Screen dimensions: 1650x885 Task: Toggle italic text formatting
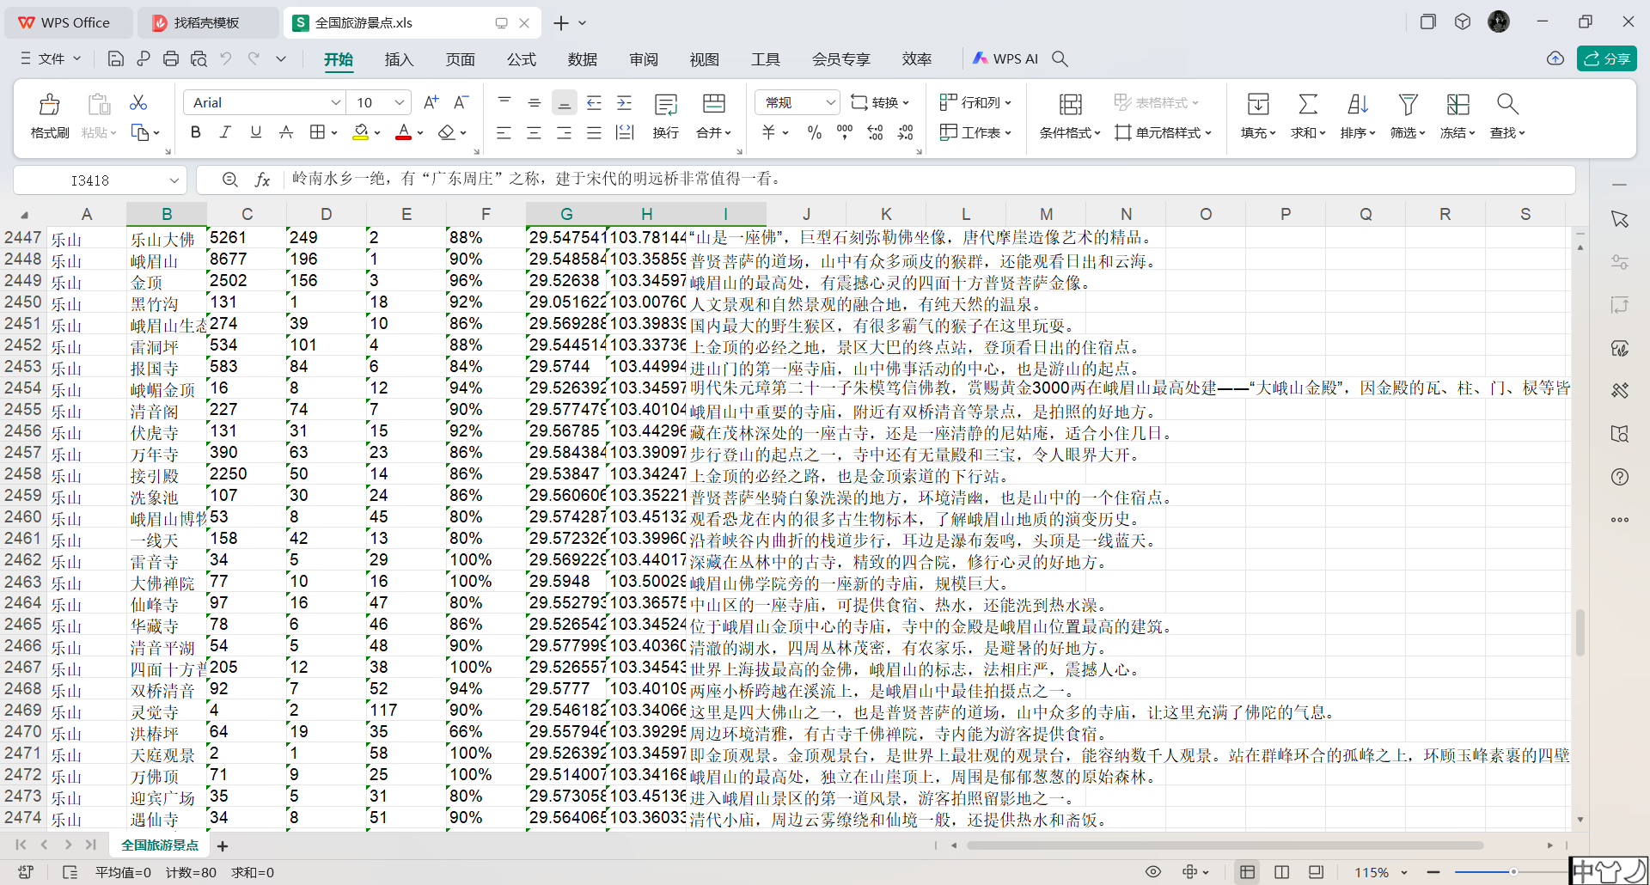click(x=225, y=132)
